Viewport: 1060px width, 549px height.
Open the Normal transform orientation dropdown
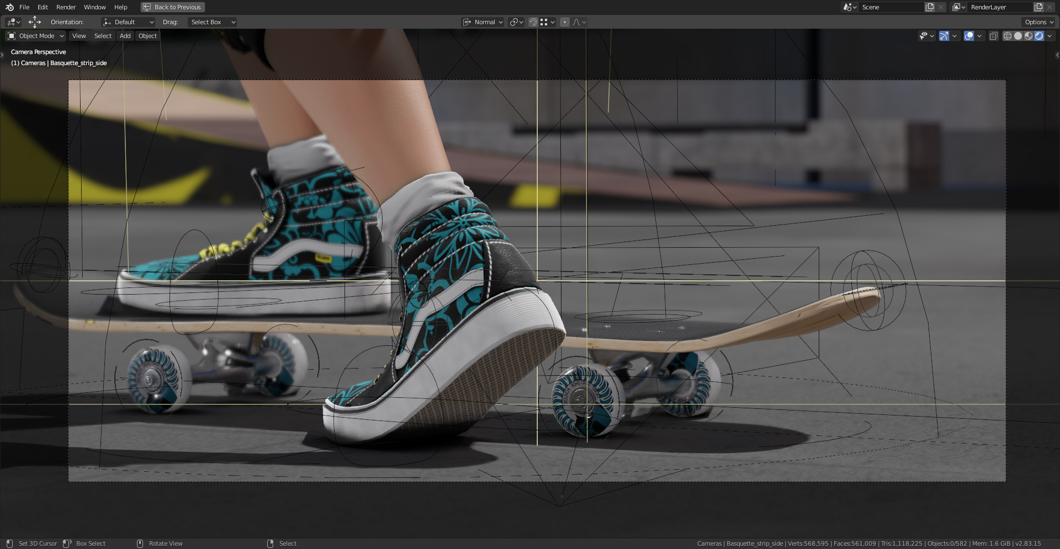coord(483,22)
